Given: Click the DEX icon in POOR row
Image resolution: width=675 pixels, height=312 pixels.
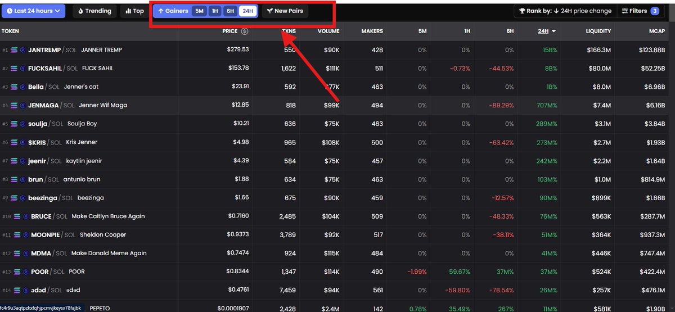Looking at the screenshot, I should 25,272.
